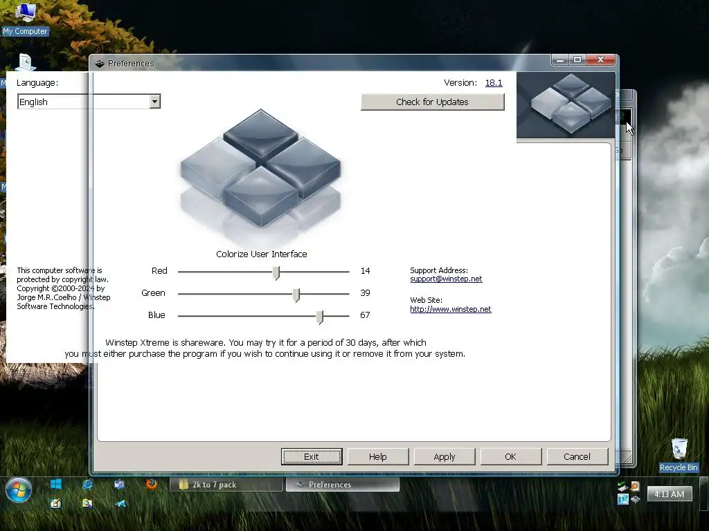709x531 pixels.
Task: Click the Red value 14
Action: pyautogui.click(x=366, y=270)
